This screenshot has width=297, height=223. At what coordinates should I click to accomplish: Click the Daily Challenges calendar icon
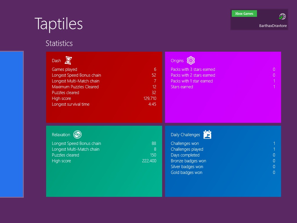point(207,134)
